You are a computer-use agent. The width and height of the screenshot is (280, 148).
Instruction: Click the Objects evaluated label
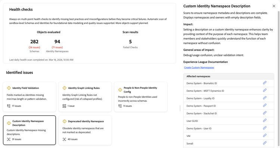click(49, 32)
